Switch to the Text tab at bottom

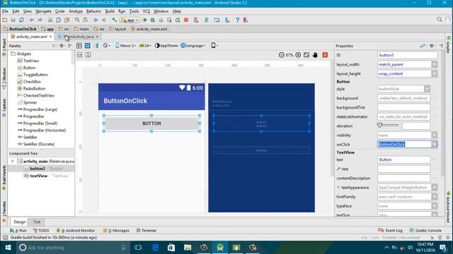(x=37, y=222)
